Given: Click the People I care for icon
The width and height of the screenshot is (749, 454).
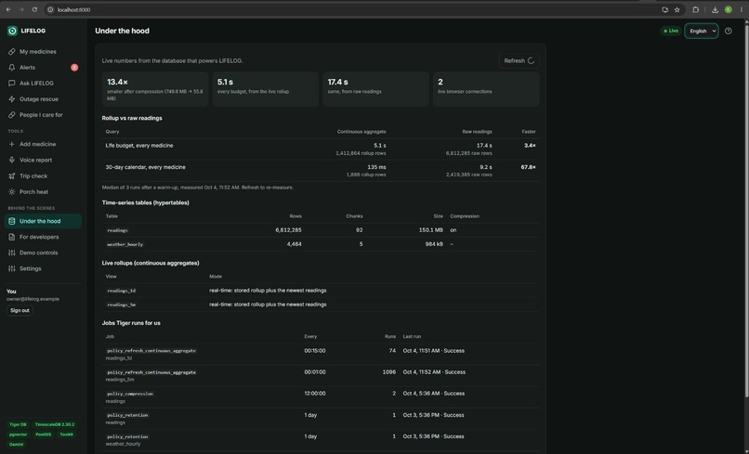Looking at the screenshot, I should [11, 115].
